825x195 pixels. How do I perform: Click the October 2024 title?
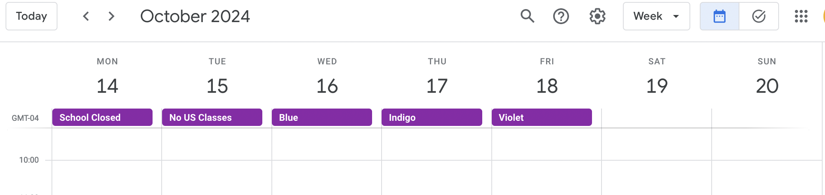pyautogui.click(x=195, y=16)
